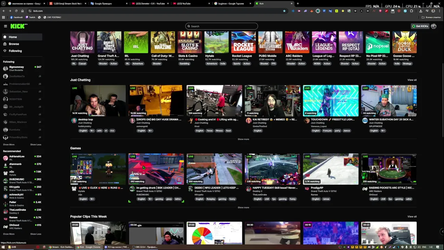Click the dance tag on the Vanessa_Lopez stream

tap(347, 131)
